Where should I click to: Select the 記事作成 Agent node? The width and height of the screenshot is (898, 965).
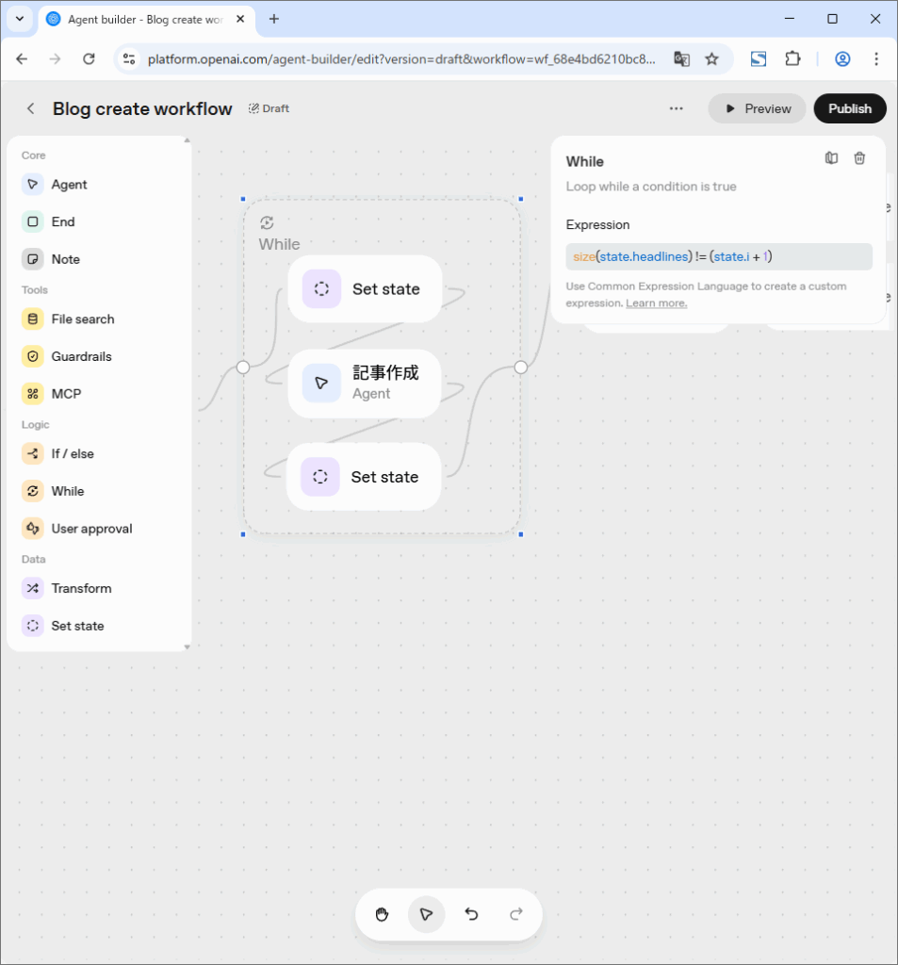[x=365, y=383]
